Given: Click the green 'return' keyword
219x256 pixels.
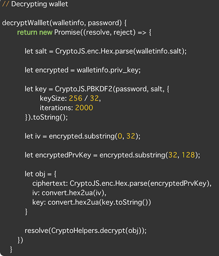Looking at the screenshot, I should (27, 32).
